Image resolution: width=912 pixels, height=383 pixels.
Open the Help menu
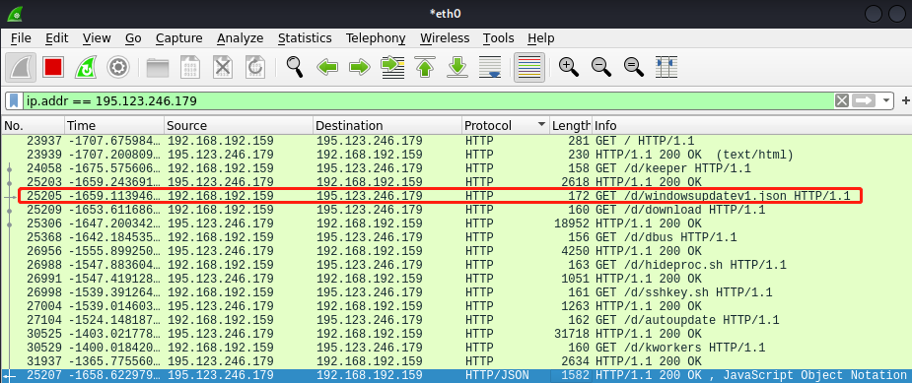click(541, 38)
